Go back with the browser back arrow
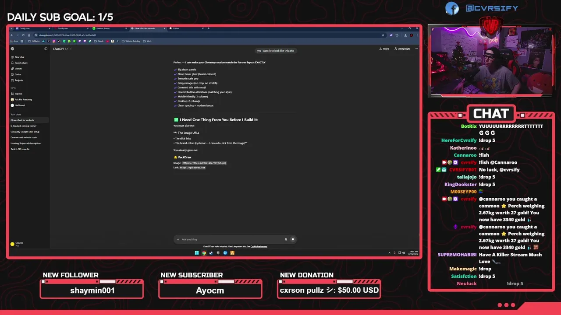 pos(12,35)
